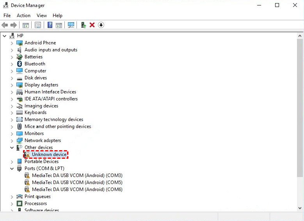Expand the Android Phone node

tap(12, 43)
